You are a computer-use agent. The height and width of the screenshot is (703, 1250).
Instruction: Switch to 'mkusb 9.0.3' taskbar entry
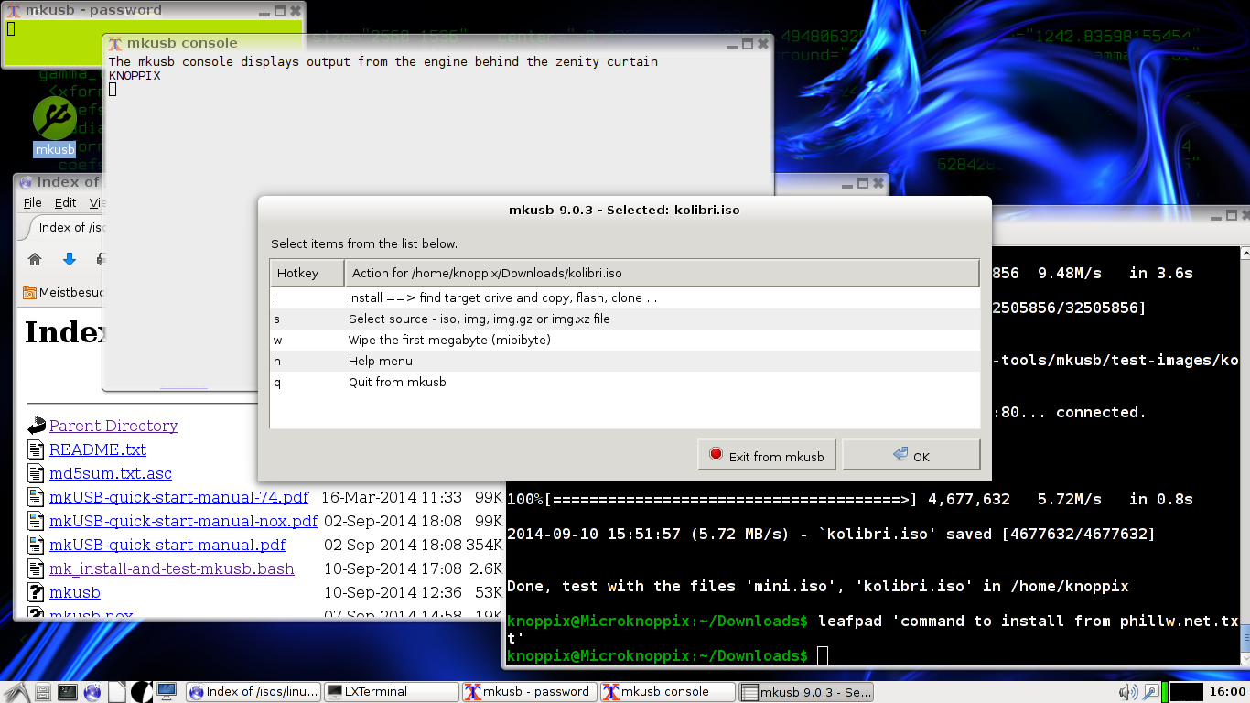[x=805, y=692]
